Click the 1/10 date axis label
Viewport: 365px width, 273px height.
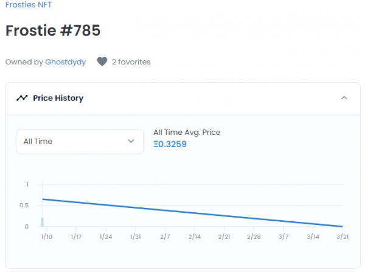46,237
